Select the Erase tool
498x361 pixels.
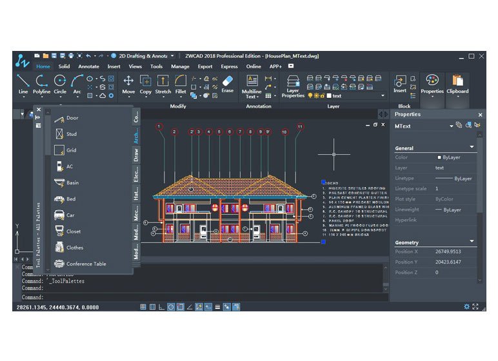[x=228, y=84]
